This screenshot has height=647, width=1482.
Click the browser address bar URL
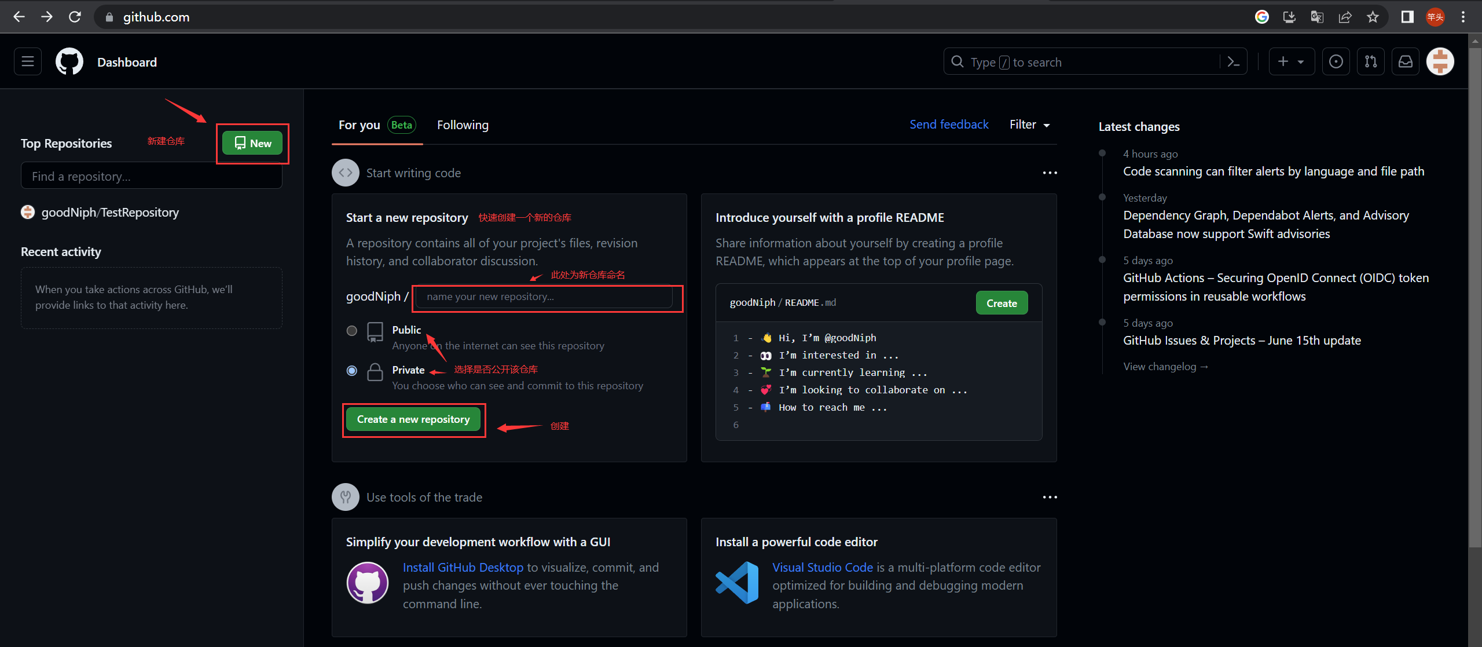156,17
